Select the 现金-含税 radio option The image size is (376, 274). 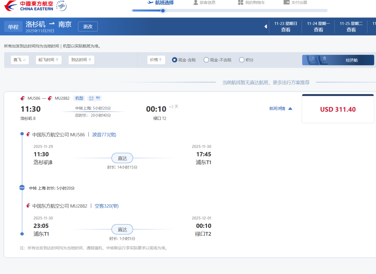(175, 60)
